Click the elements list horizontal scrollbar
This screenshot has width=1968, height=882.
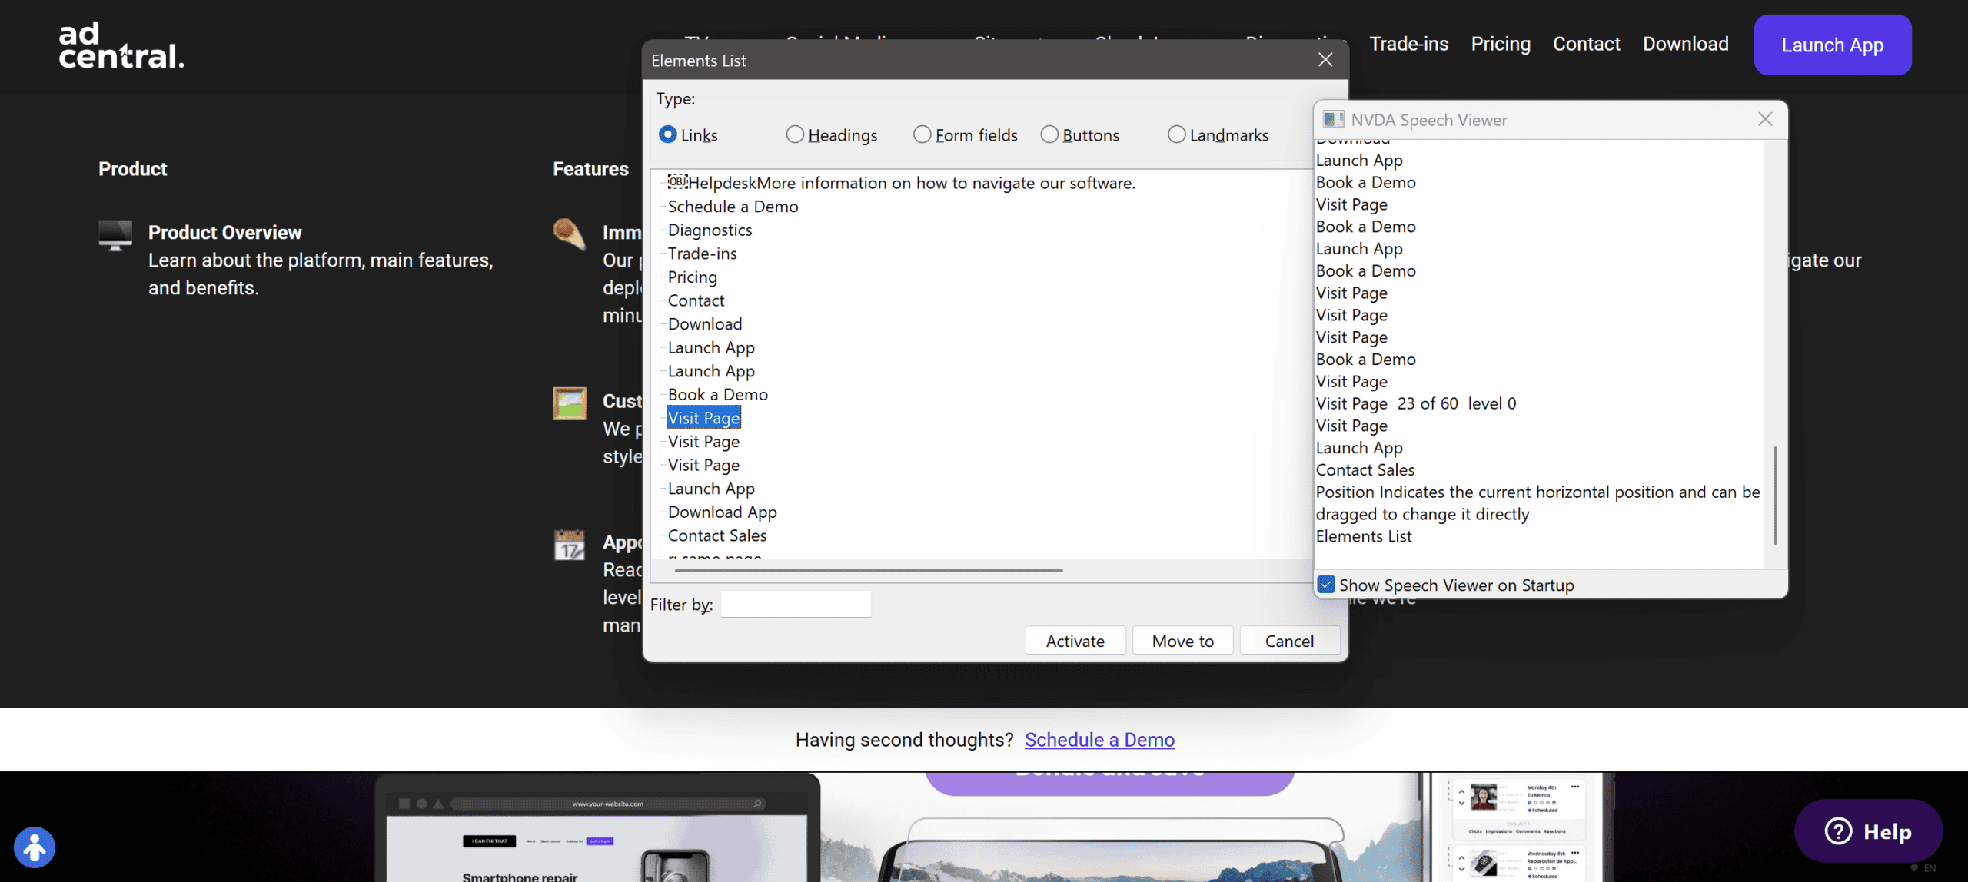click(x=869, y=571)
